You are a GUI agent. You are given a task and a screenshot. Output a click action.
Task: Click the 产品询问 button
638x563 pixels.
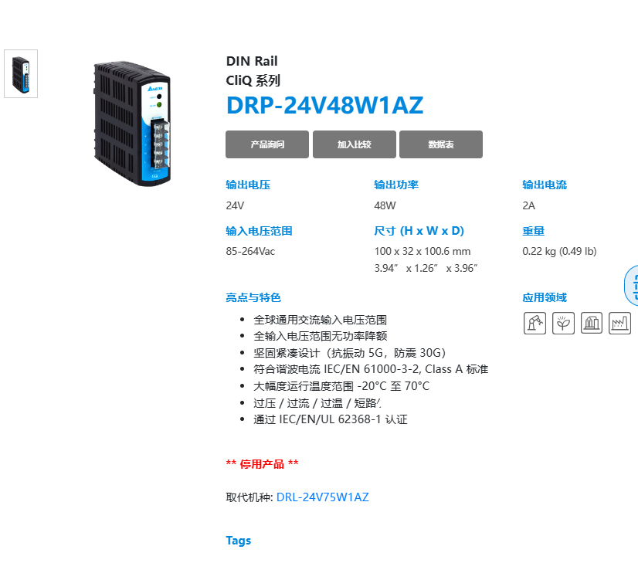click(267, 144)
